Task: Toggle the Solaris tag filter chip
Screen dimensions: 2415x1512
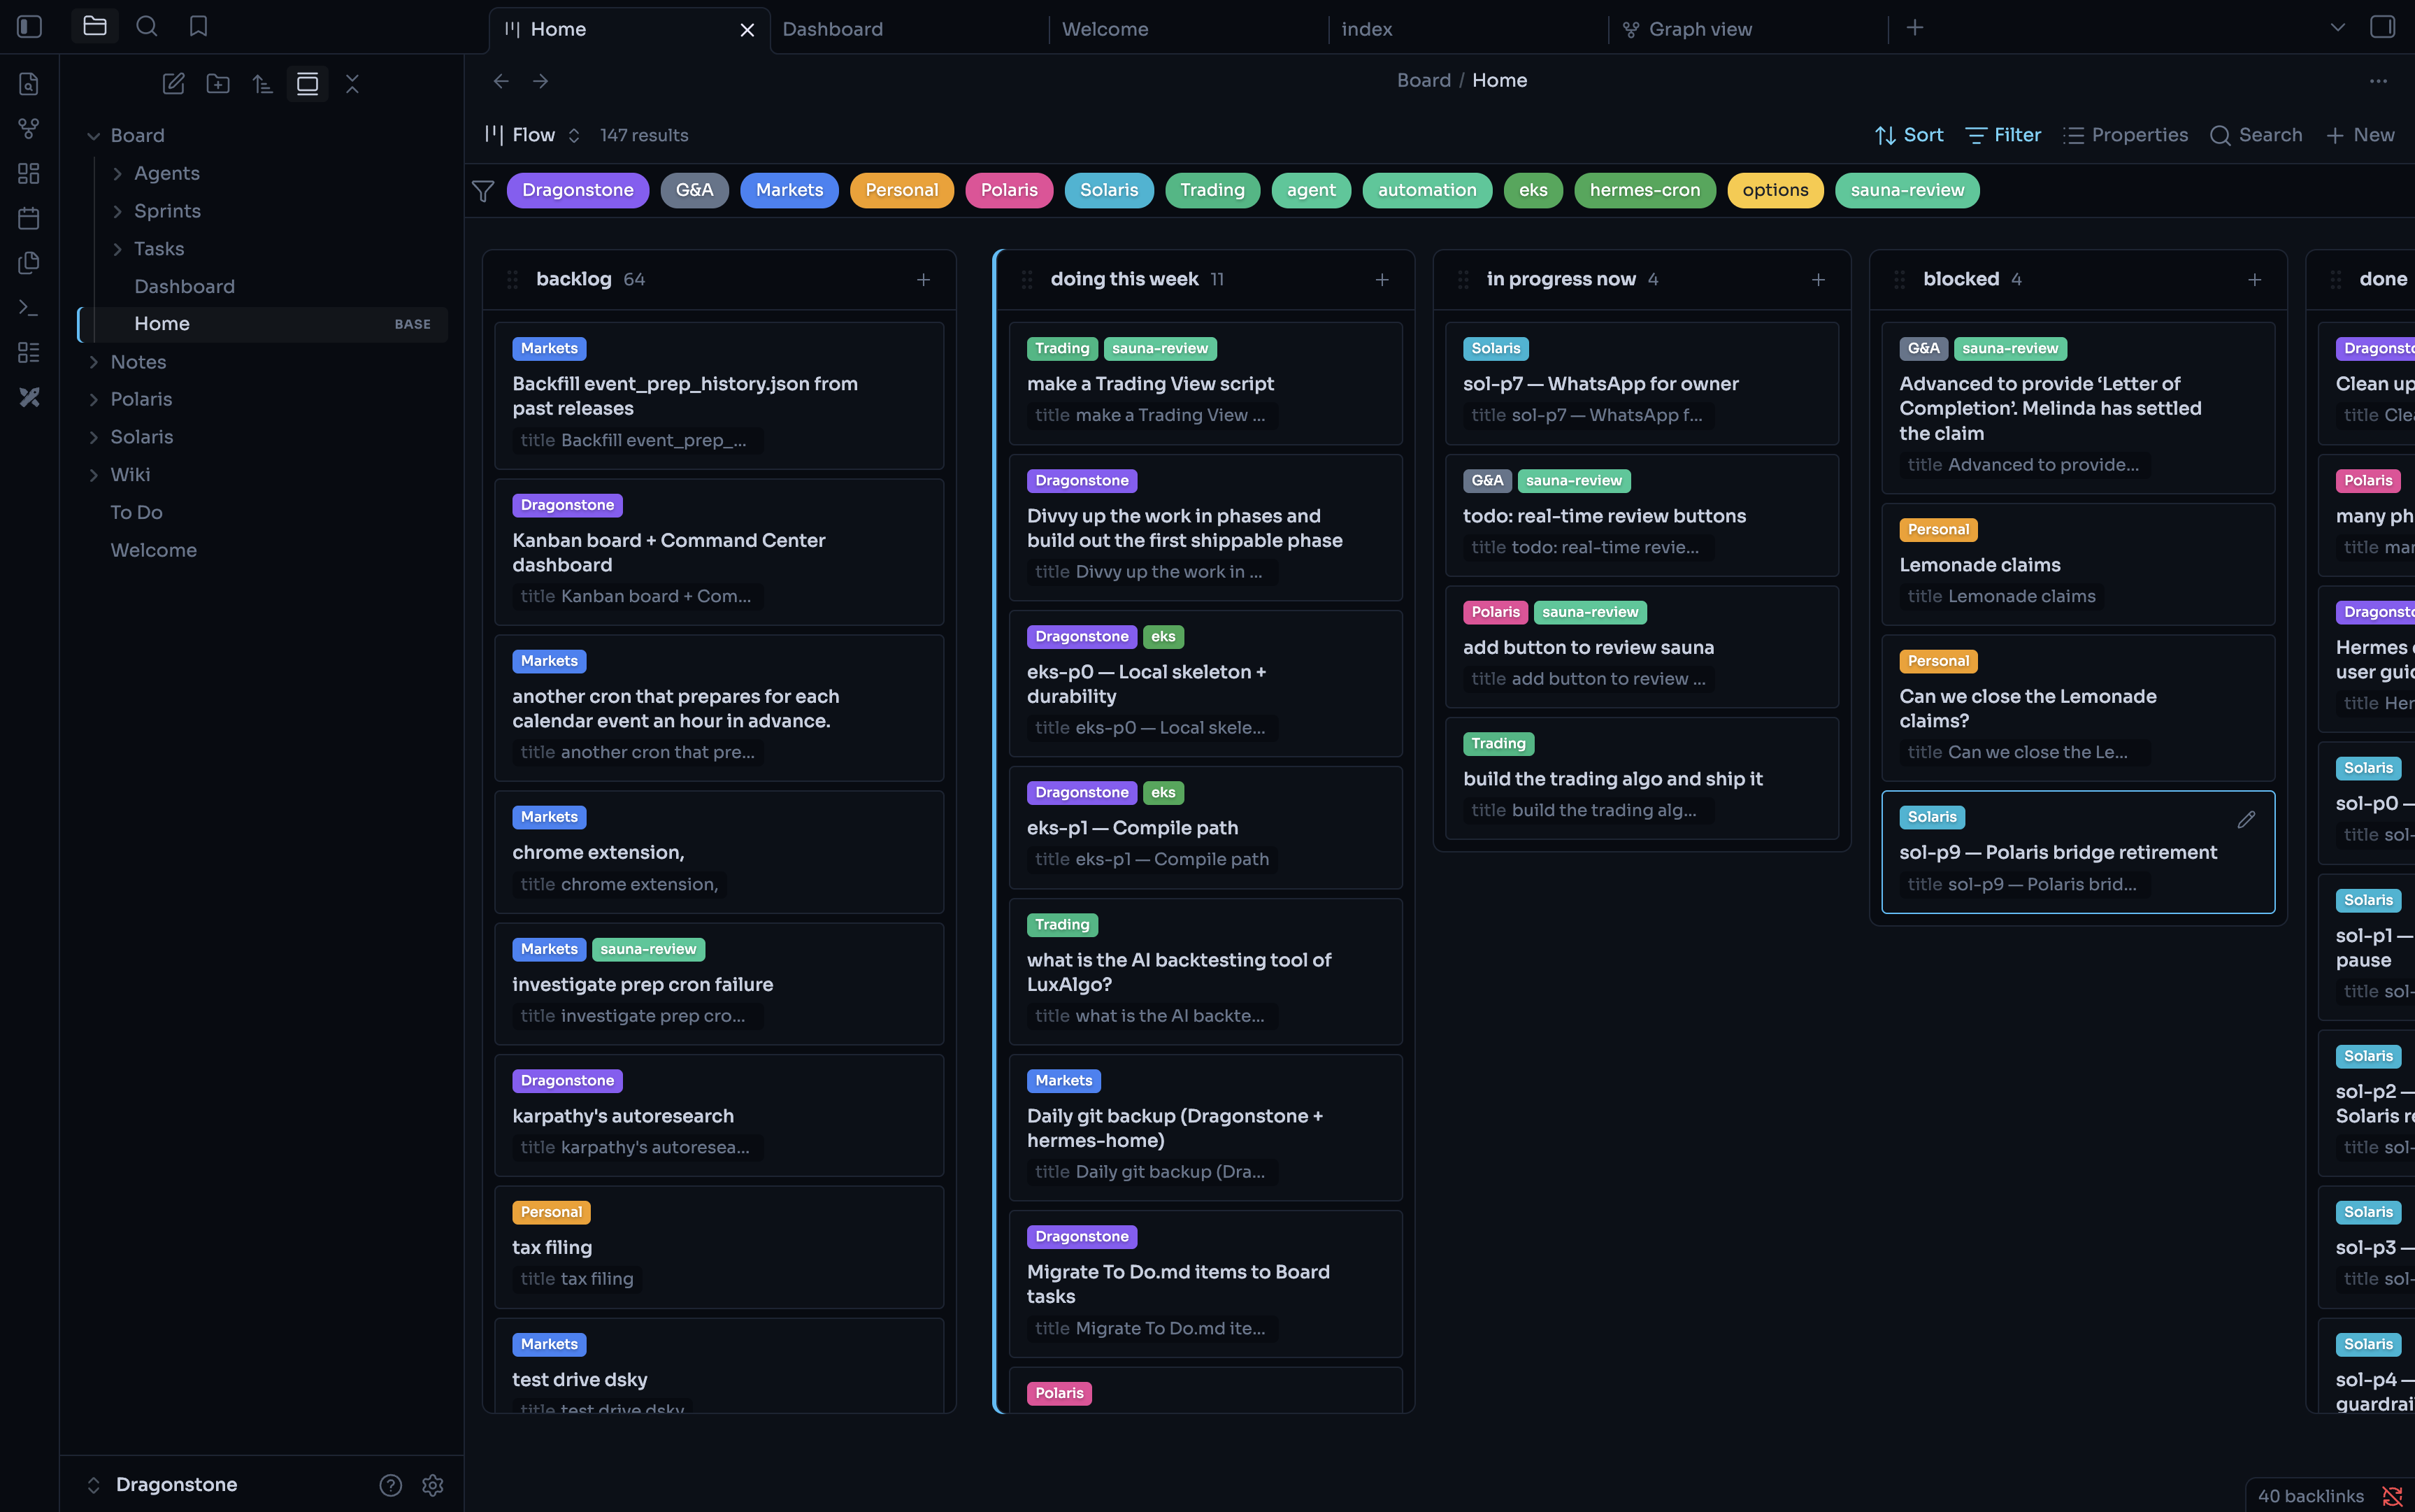Action: point(1110,190)
